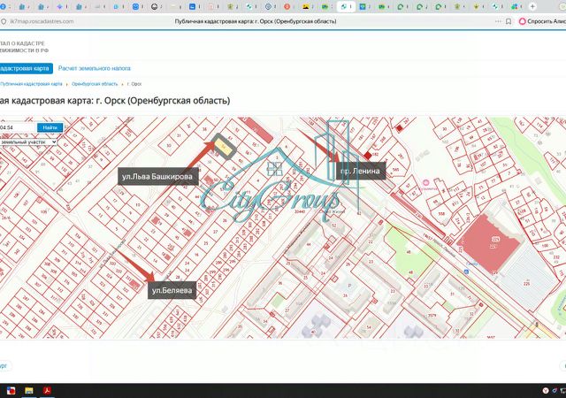Click the Спросить Алису button

click(x=542, y=21)
